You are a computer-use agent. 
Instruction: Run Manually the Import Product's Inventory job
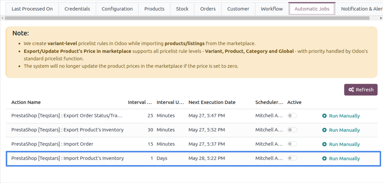[341, 159]
